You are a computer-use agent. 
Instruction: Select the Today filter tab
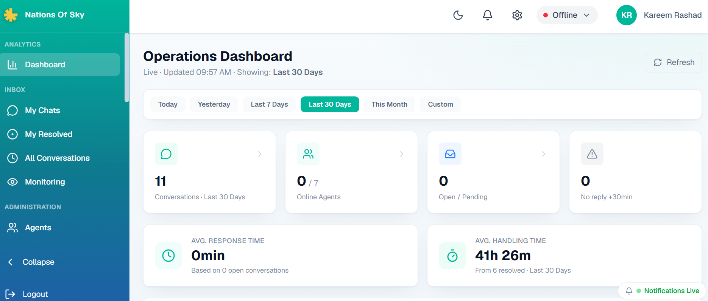click(168, 104)
